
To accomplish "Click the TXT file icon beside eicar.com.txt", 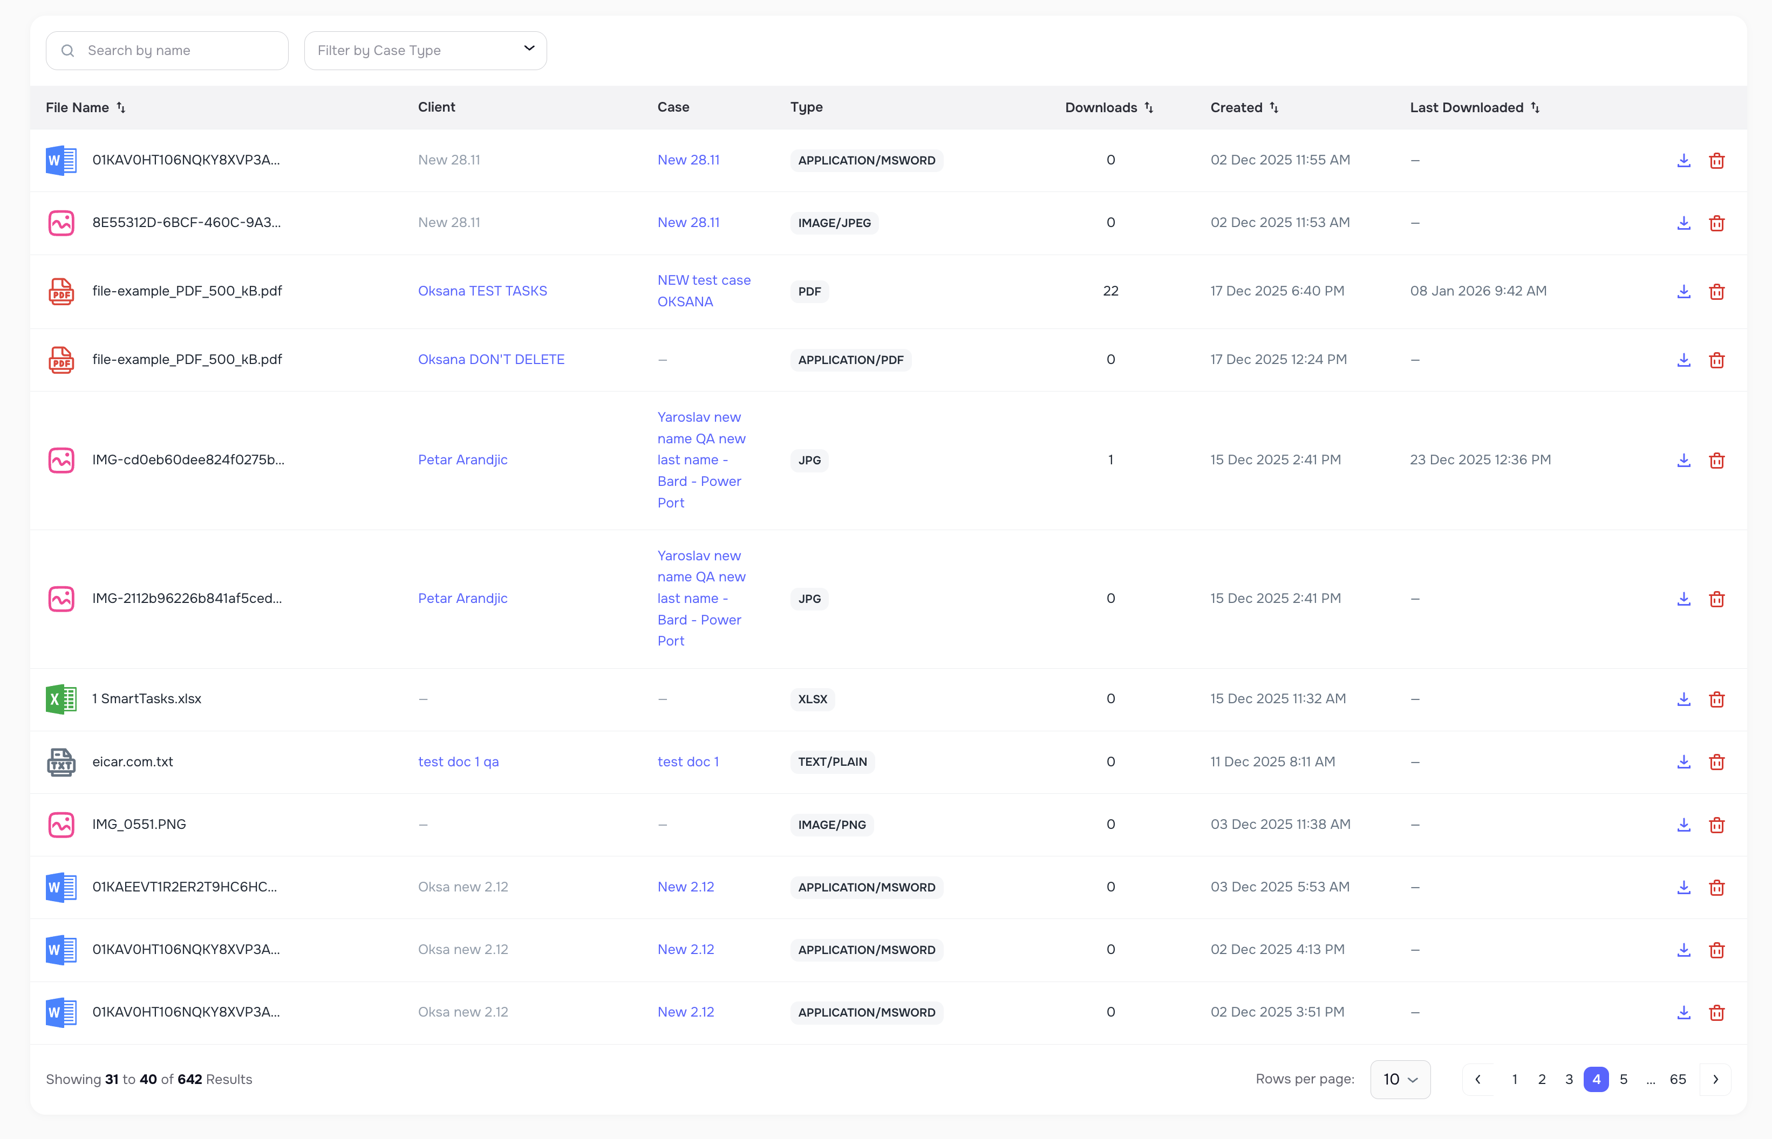I will click(x=60, y=761).
